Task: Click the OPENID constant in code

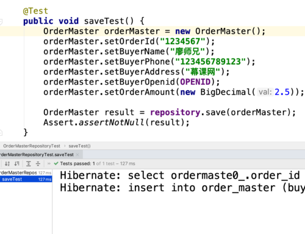Action: tap(195, 82)
